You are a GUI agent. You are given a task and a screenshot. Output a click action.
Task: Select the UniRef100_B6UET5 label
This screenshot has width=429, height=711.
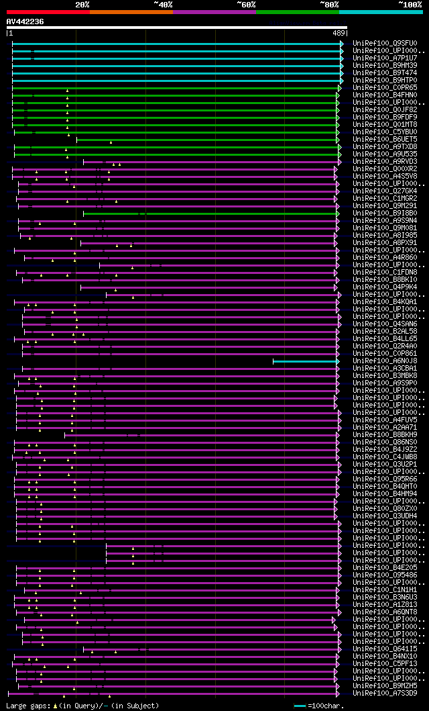tap(385, 139)
